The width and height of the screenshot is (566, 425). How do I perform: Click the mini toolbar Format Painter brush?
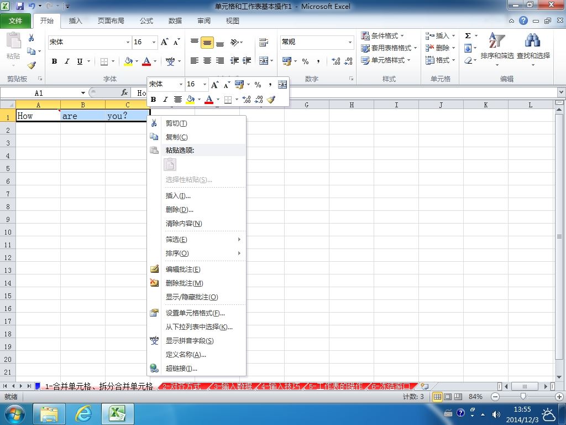pyautogui.click(x=271, y=100)
